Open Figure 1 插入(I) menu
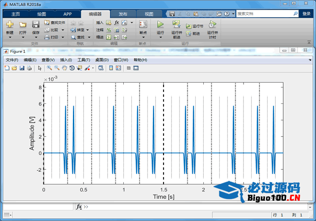 tap(66, 60)
